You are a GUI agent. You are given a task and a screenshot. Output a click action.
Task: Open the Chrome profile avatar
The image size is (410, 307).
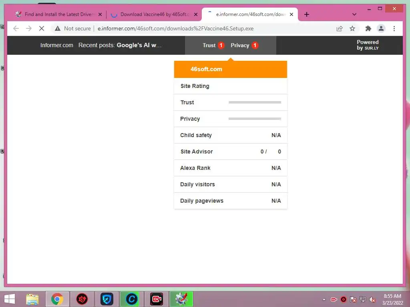click(x=381, y=28)
